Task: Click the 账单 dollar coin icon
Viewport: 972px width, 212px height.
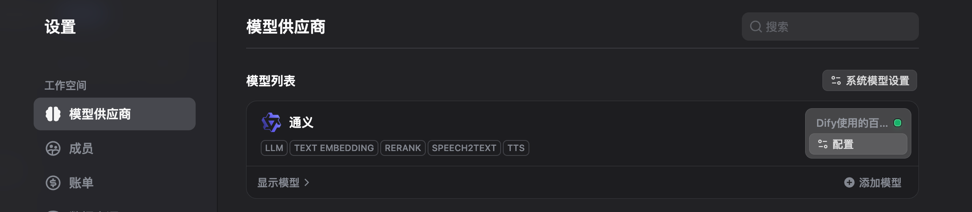Action: coord(53,183)
